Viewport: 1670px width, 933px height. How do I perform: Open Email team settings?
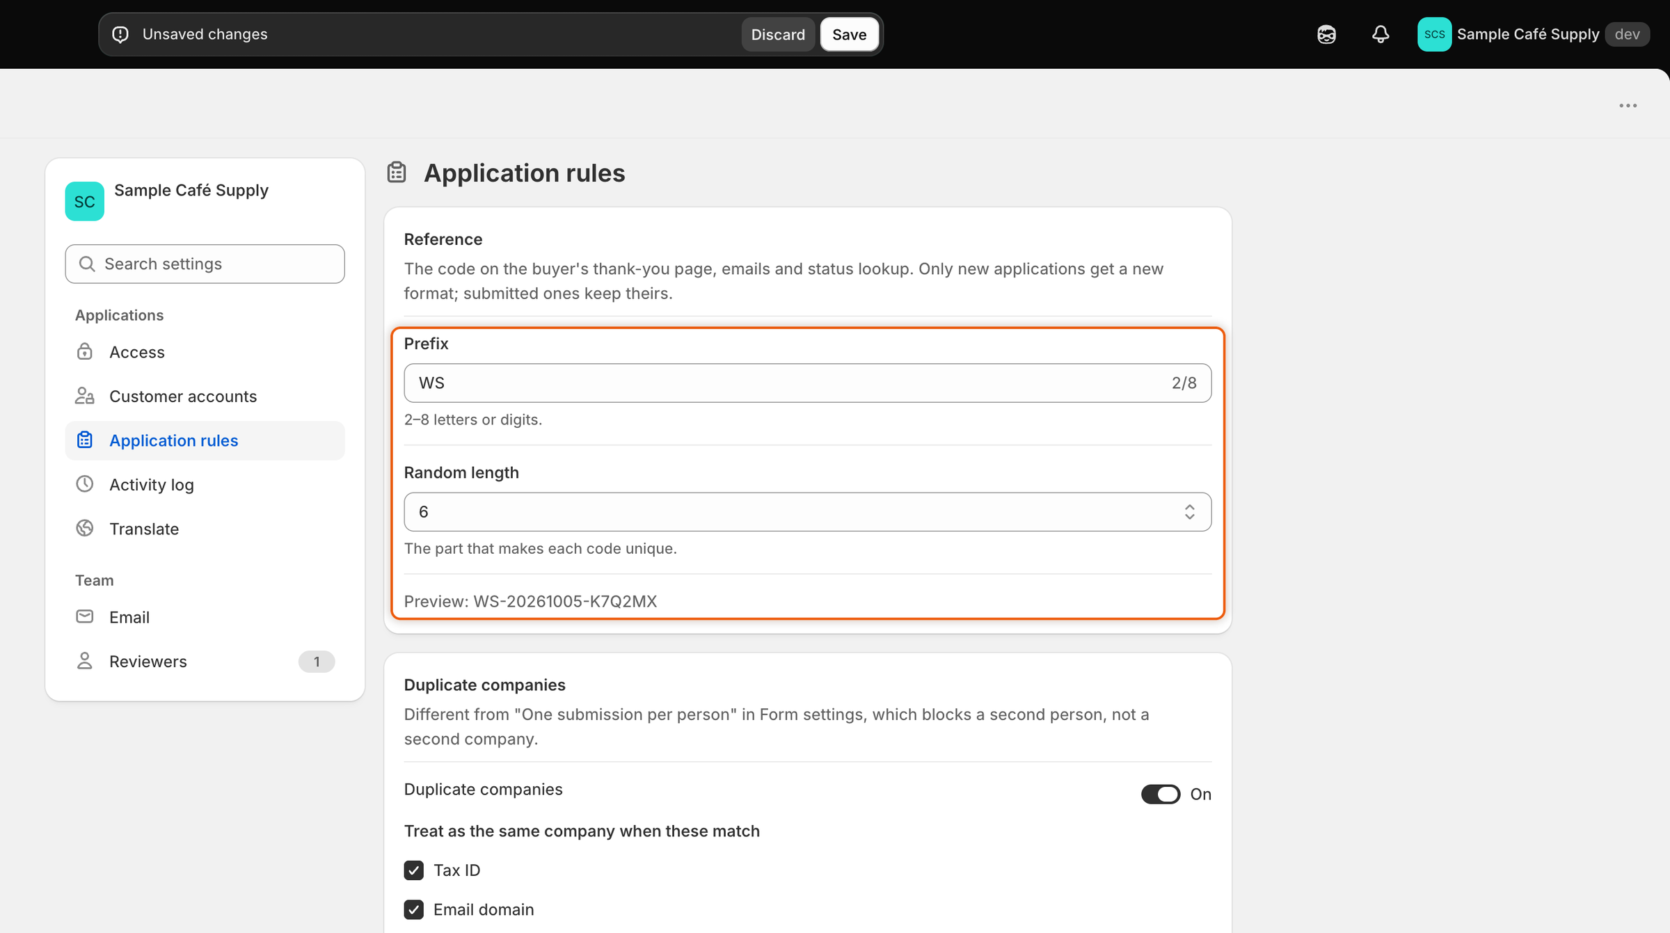click(205, 617)
